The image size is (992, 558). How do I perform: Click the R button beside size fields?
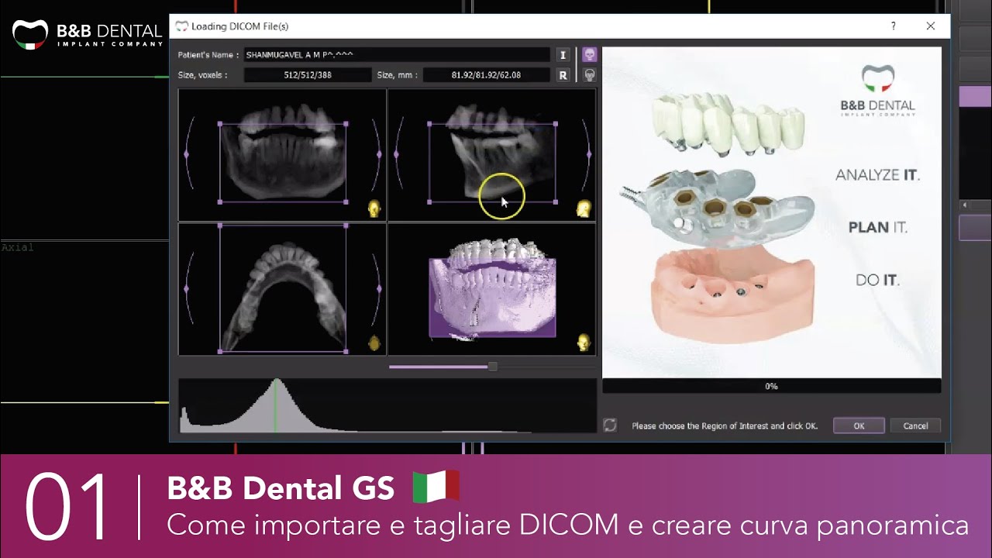tap(563, 75)
